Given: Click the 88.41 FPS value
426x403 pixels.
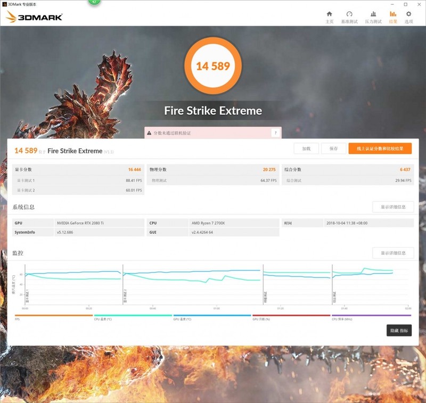Looking at the screenshot, I should click(x=134, y=180).
